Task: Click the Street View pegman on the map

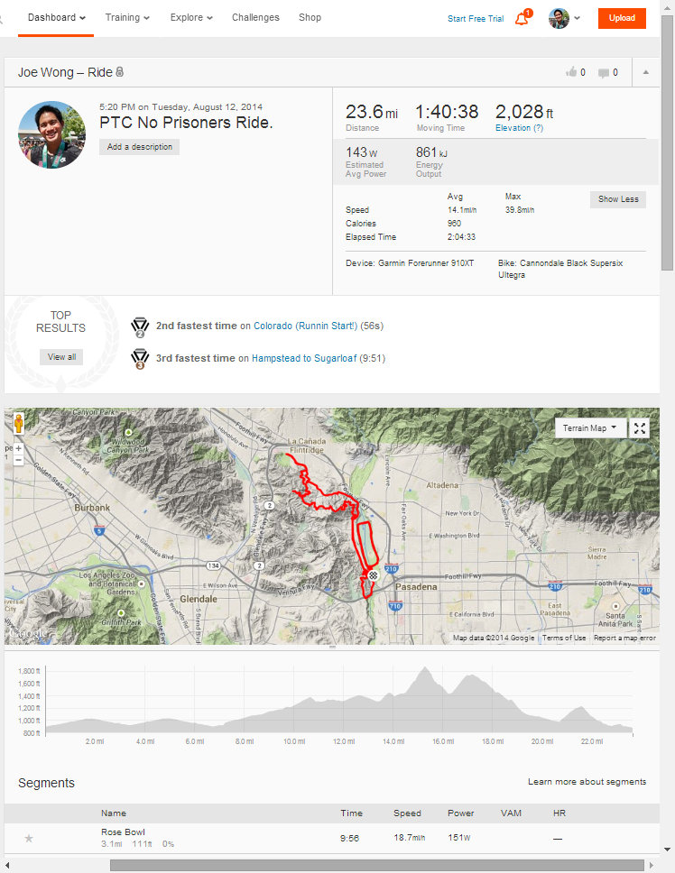Action: (18, 423)
